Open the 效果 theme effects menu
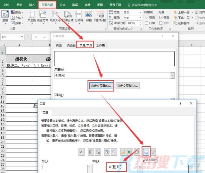Viewport: 205px width, 173px height. [17, 23]
